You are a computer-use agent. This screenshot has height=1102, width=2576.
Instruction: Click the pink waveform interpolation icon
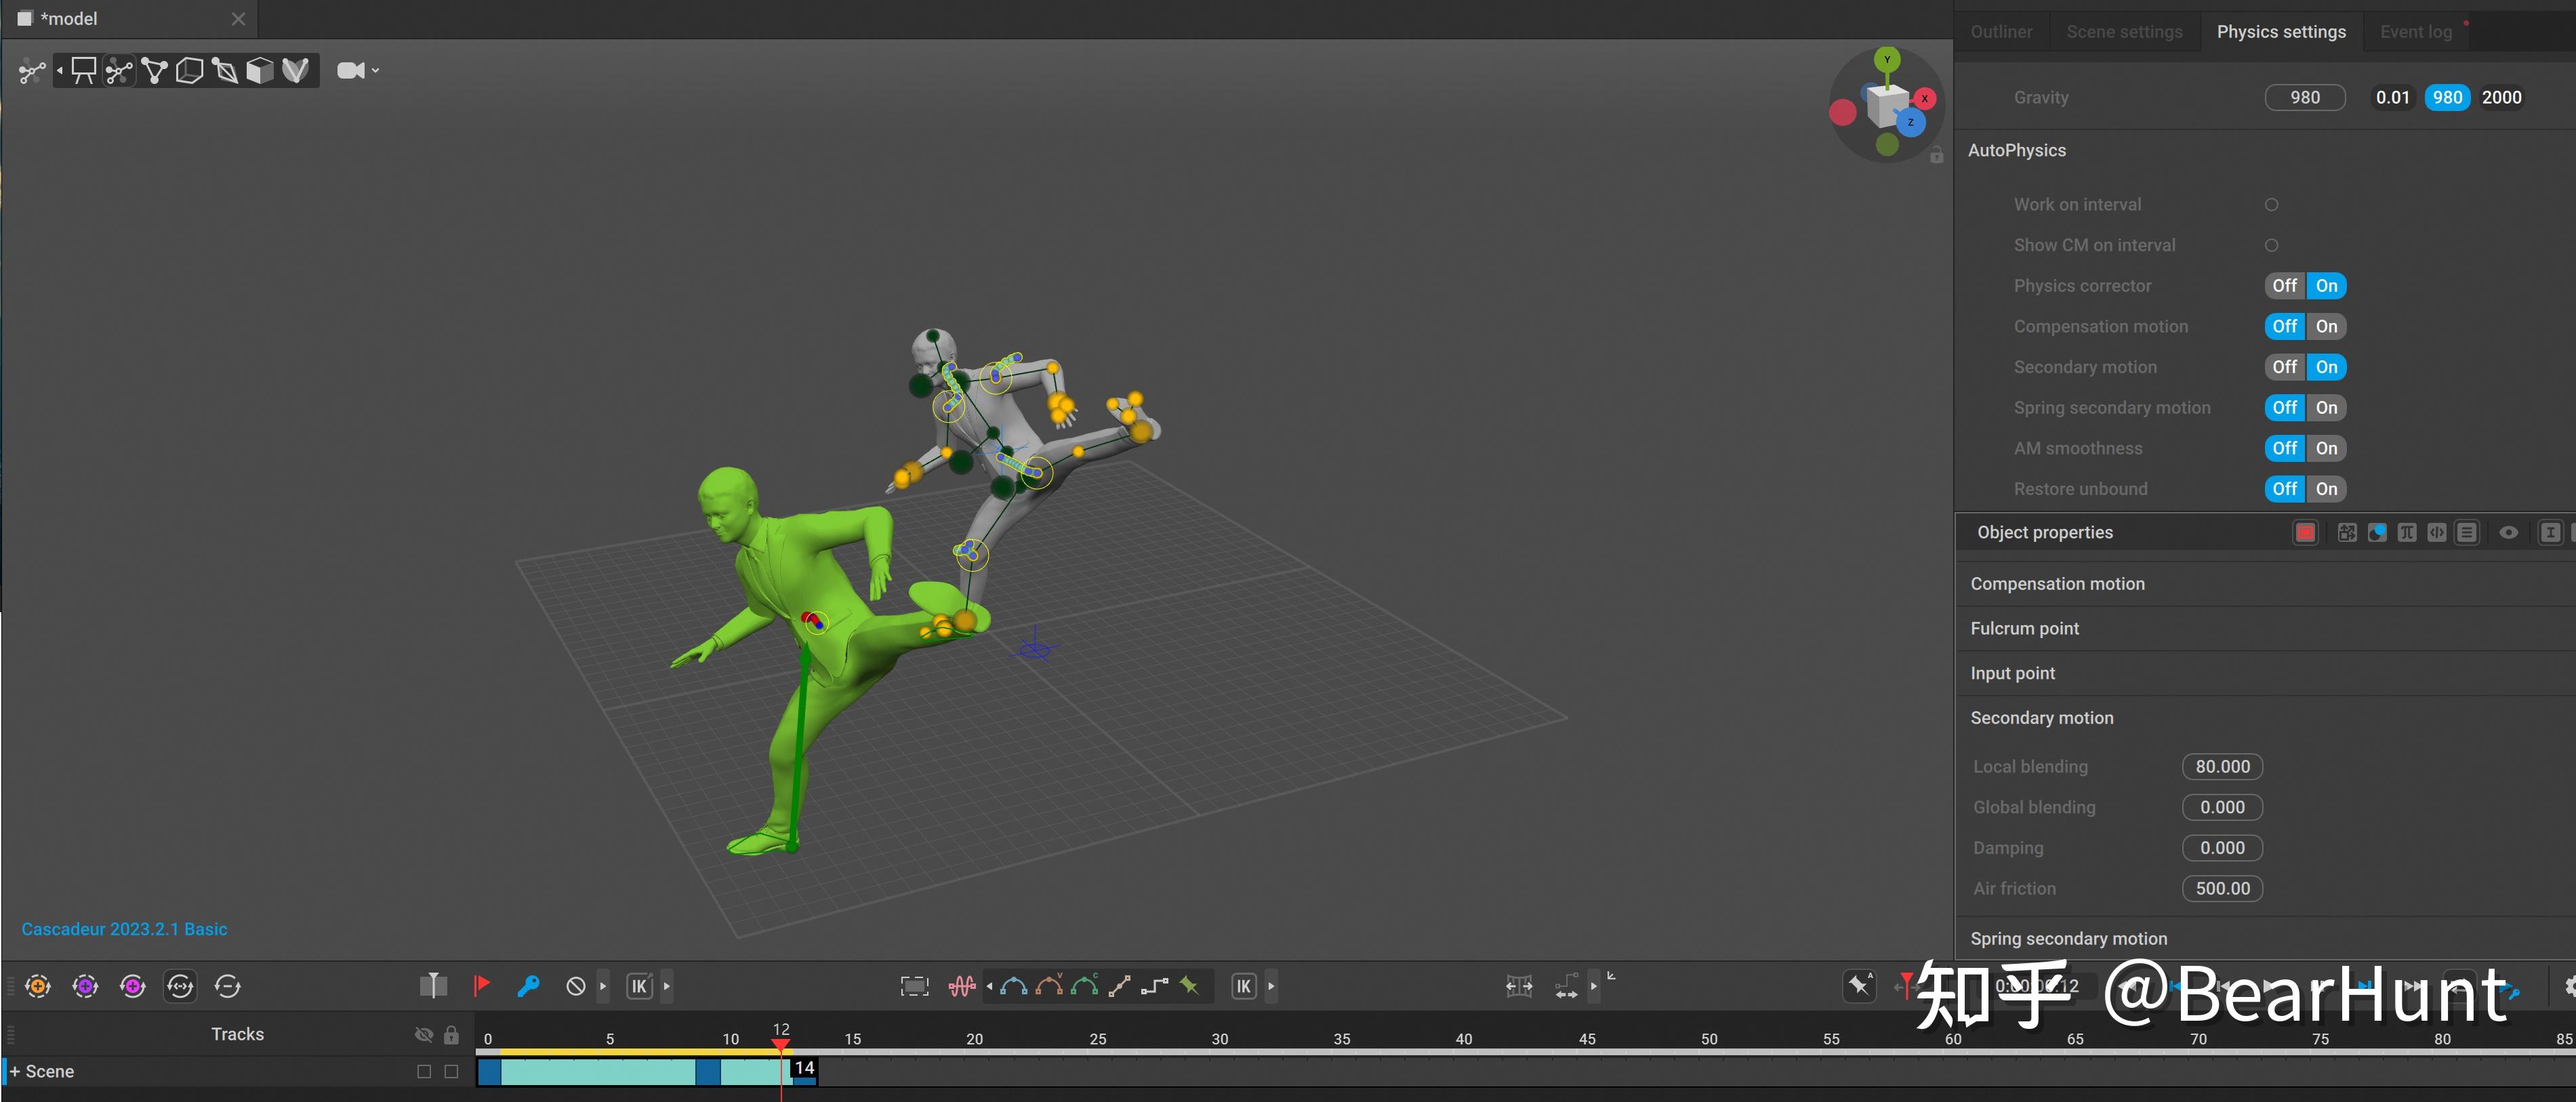click(961, 986)
